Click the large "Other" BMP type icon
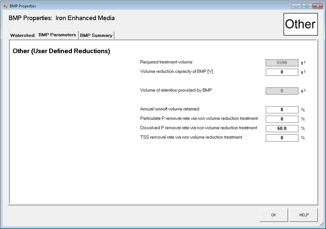Screen dimensions: 326x229 click(x=300, y=24)
